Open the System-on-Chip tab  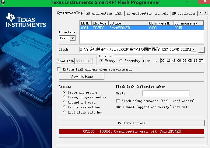(70, 13)
